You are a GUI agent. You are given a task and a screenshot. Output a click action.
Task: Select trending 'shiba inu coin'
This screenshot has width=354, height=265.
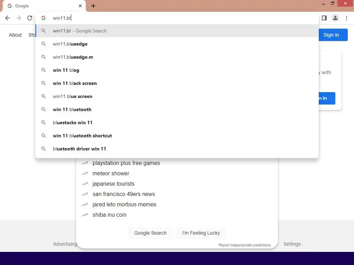pyautogui.click(x=110, y=215)
